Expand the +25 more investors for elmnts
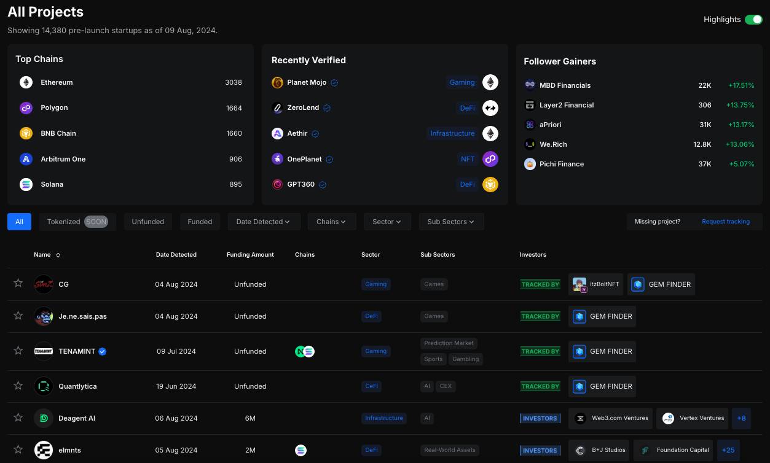770x463 pixels. pos(728,450)
